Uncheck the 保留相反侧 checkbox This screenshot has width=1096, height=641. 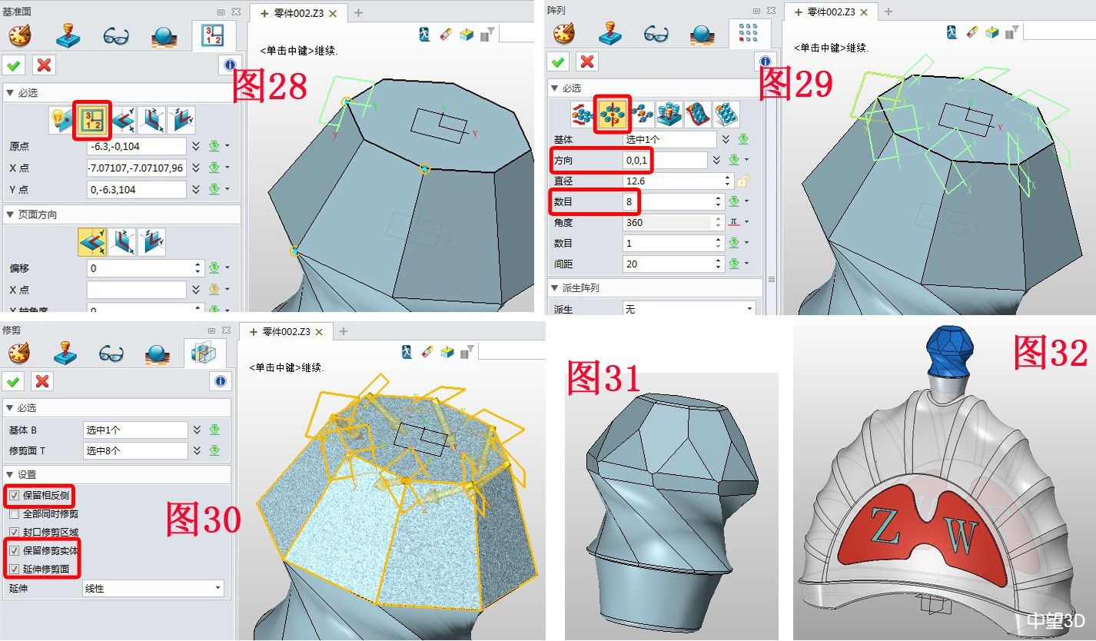(x=15, y=496)
